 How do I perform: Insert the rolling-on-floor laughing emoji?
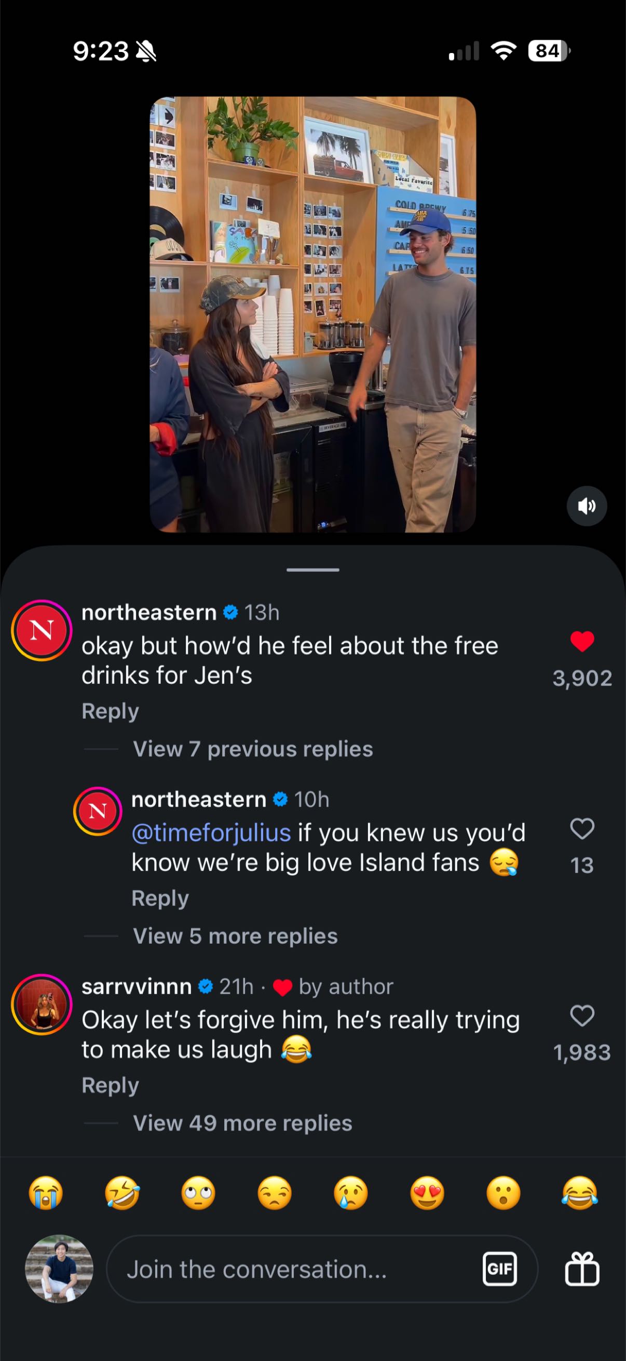tap(123, 1194)
